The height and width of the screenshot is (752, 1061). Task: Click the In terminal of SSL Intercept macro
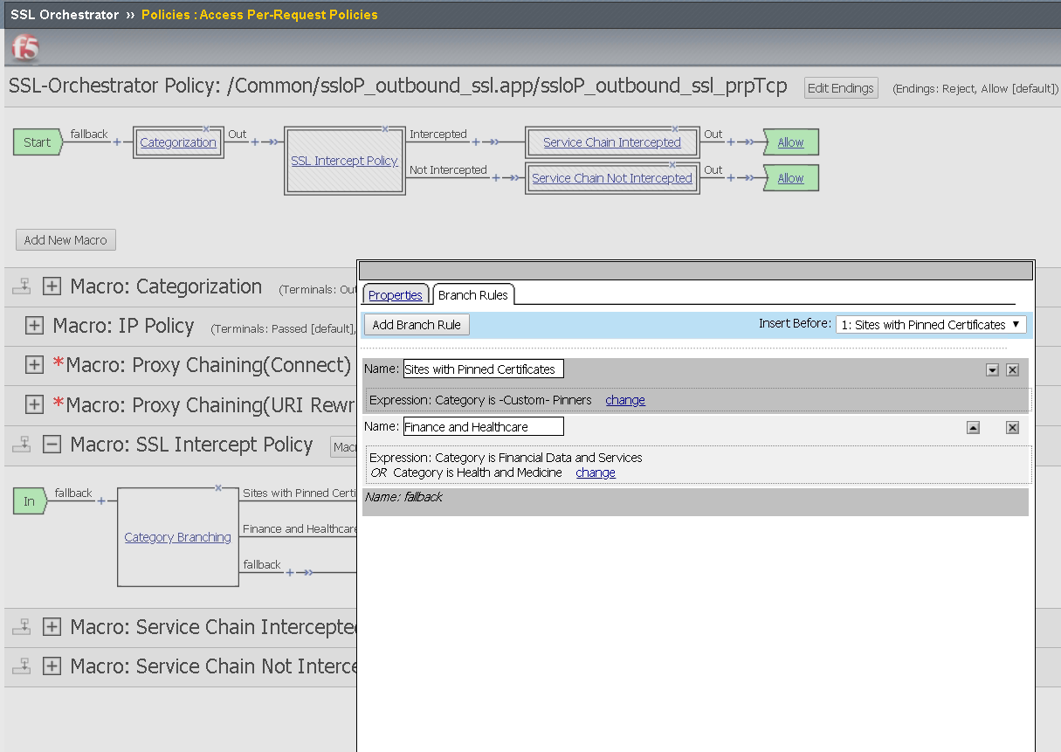click(x=30, y=501)
